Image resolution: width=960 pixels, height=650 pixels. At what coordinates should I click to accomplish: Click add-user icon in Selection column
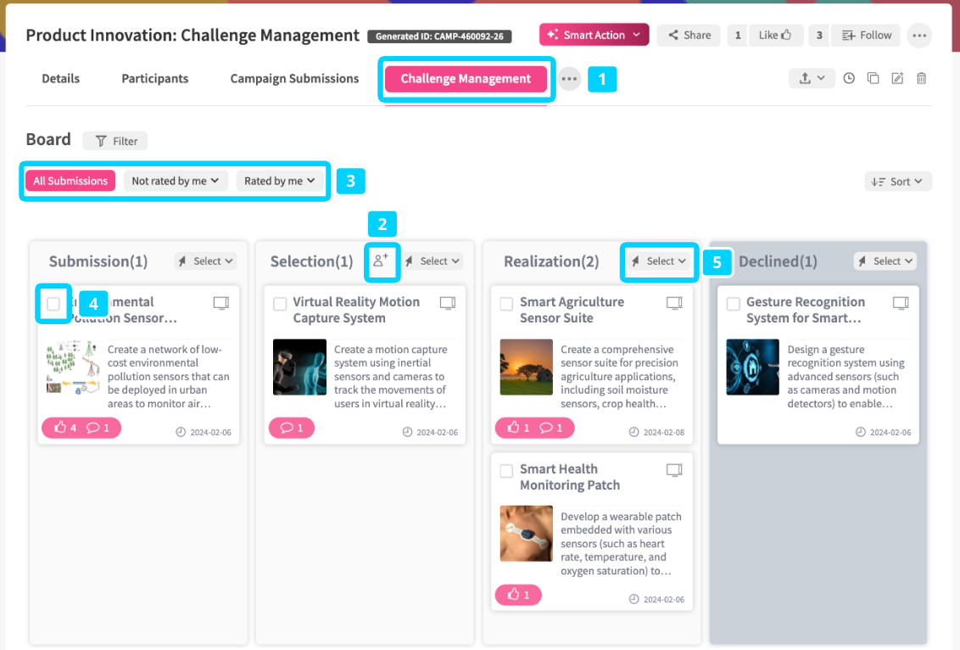[x=381, y=261]
